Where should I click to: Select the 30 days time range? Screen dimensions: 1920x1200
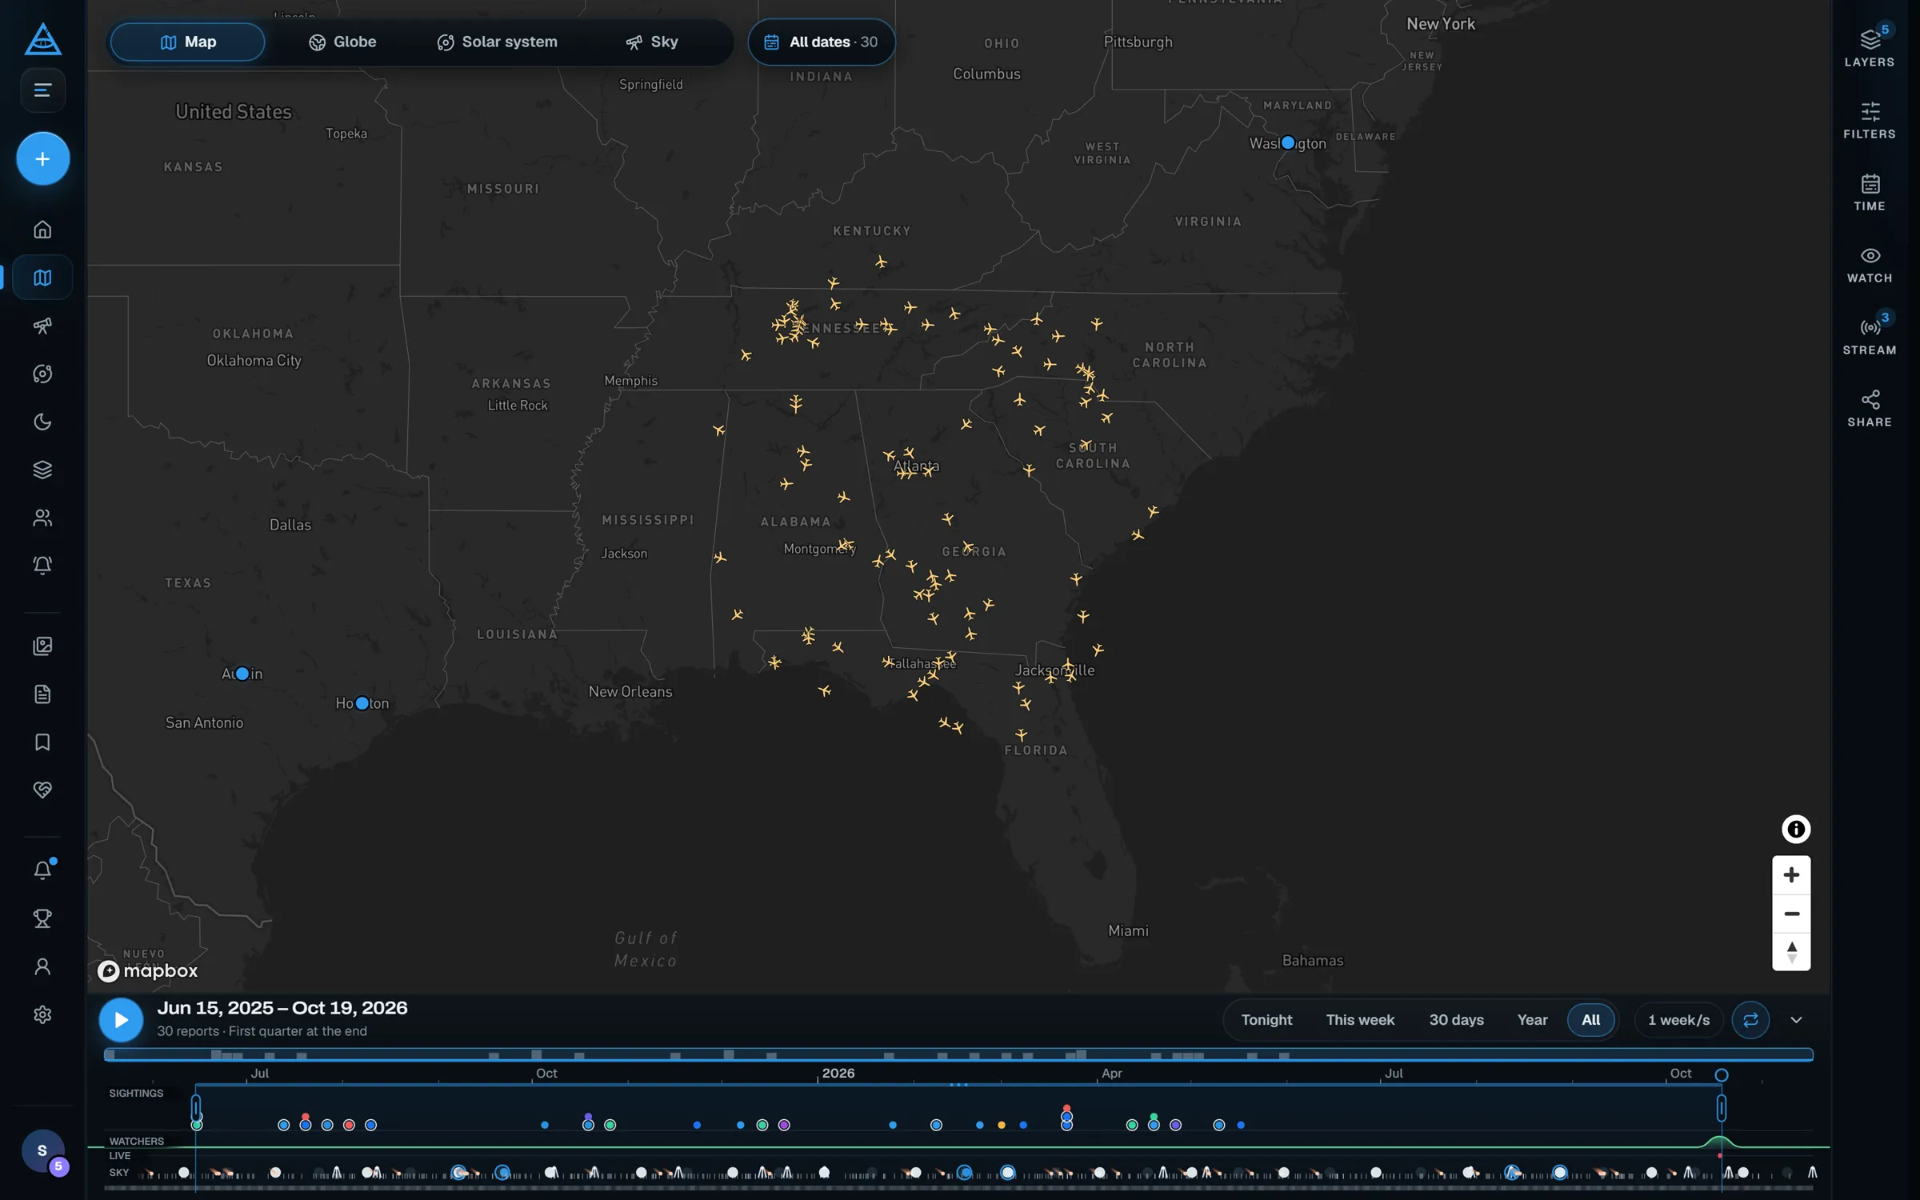tap(1456, 1020)
